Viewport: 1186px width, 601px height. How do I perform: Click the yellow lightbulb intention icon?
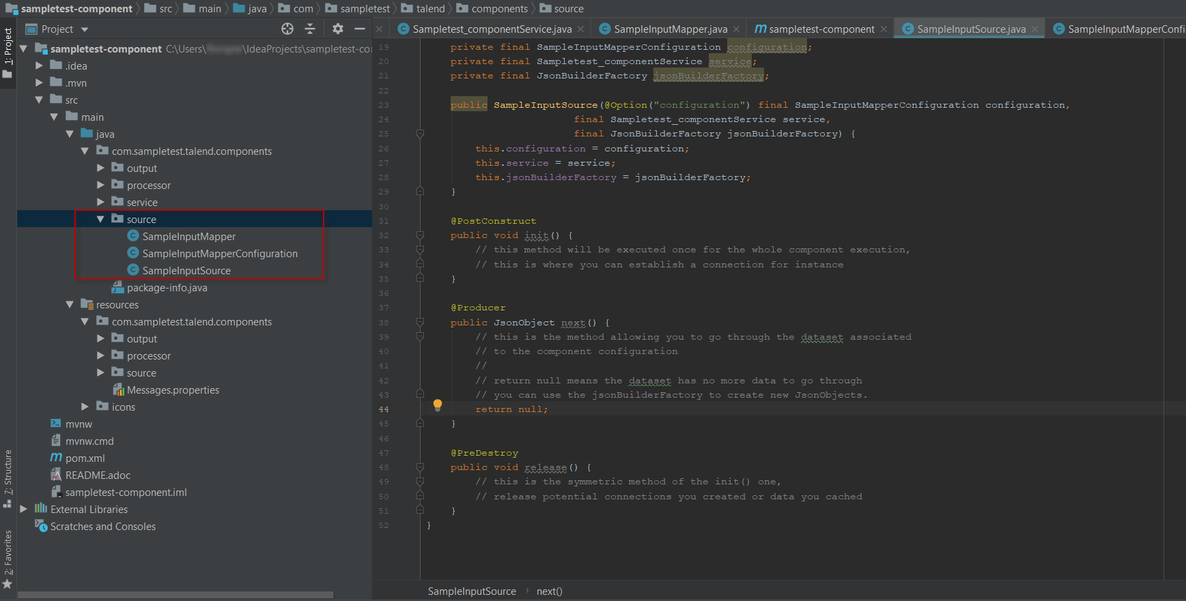(x=438, y=405)
